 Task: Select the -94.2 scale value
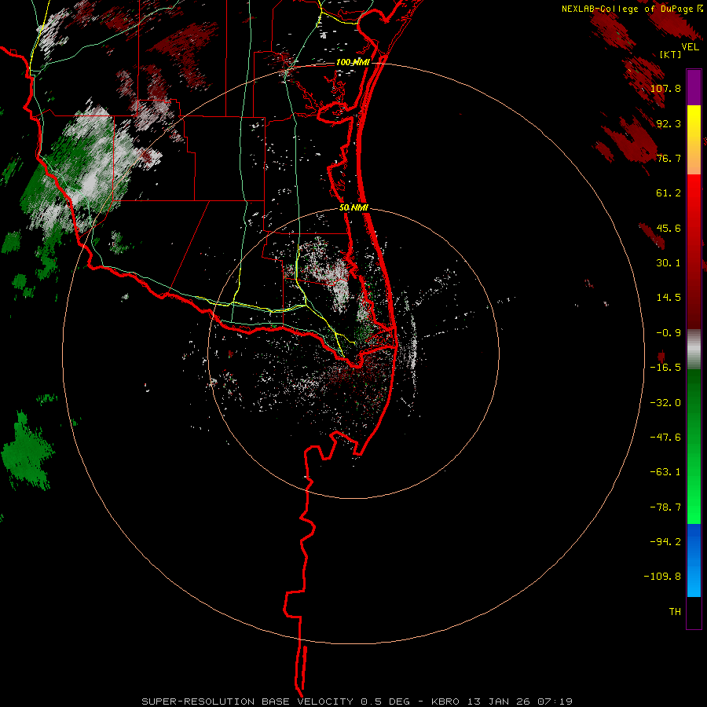click(x=665, y=541)
